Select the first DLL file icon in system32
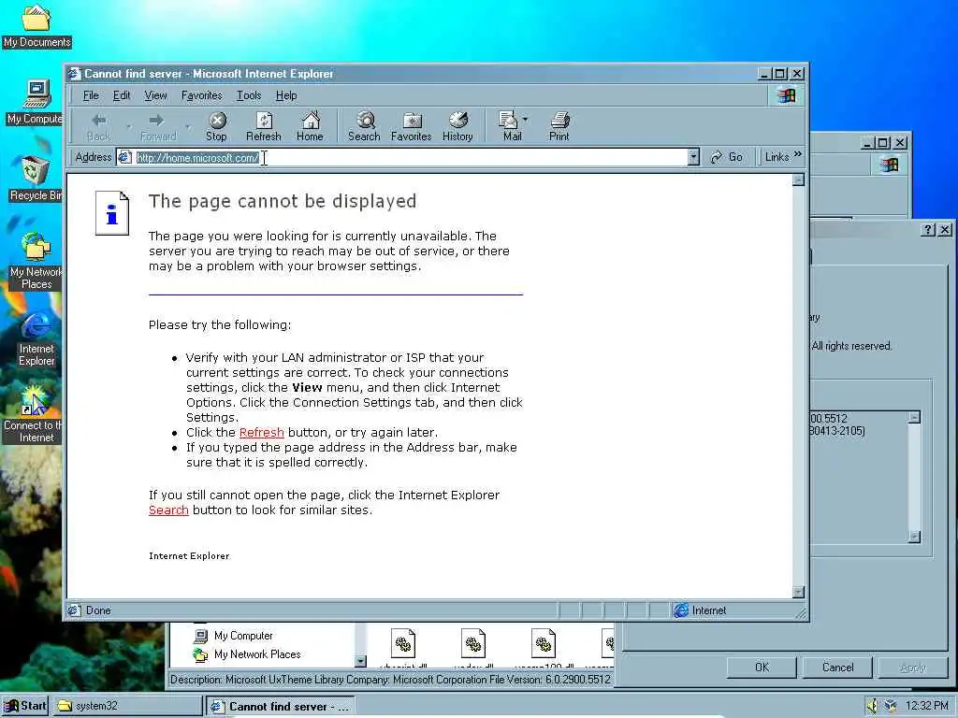Image resolution: width=958 pixels, height=718 pixels. click(403, 643)
